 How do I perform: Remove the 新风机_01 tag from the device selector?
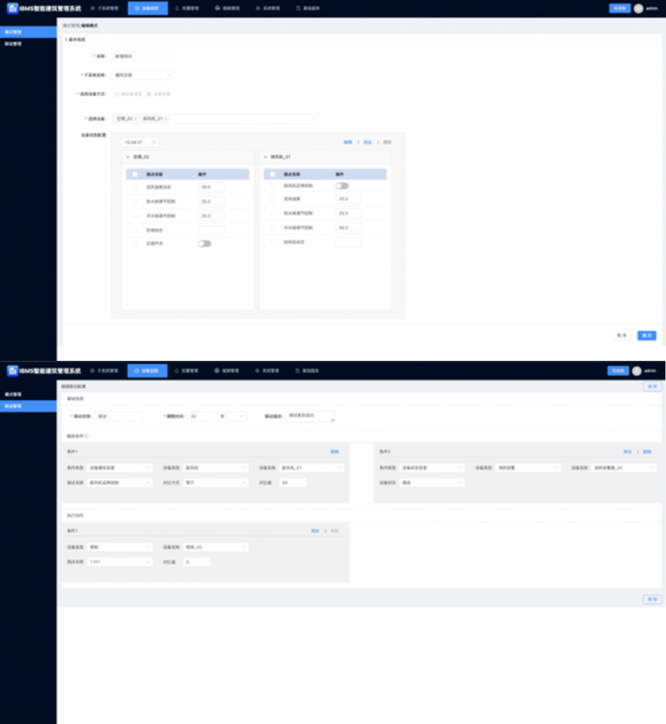pyautogui.click(x=166, y=119)
